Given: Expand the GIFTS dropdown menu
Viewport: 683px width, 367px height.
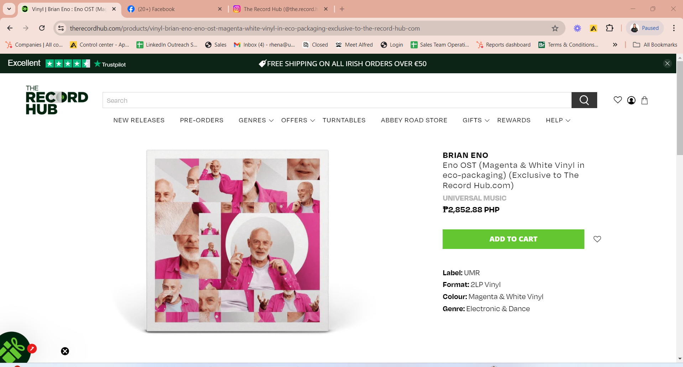Looking at the screenshot, I should [x=476, y=120].
